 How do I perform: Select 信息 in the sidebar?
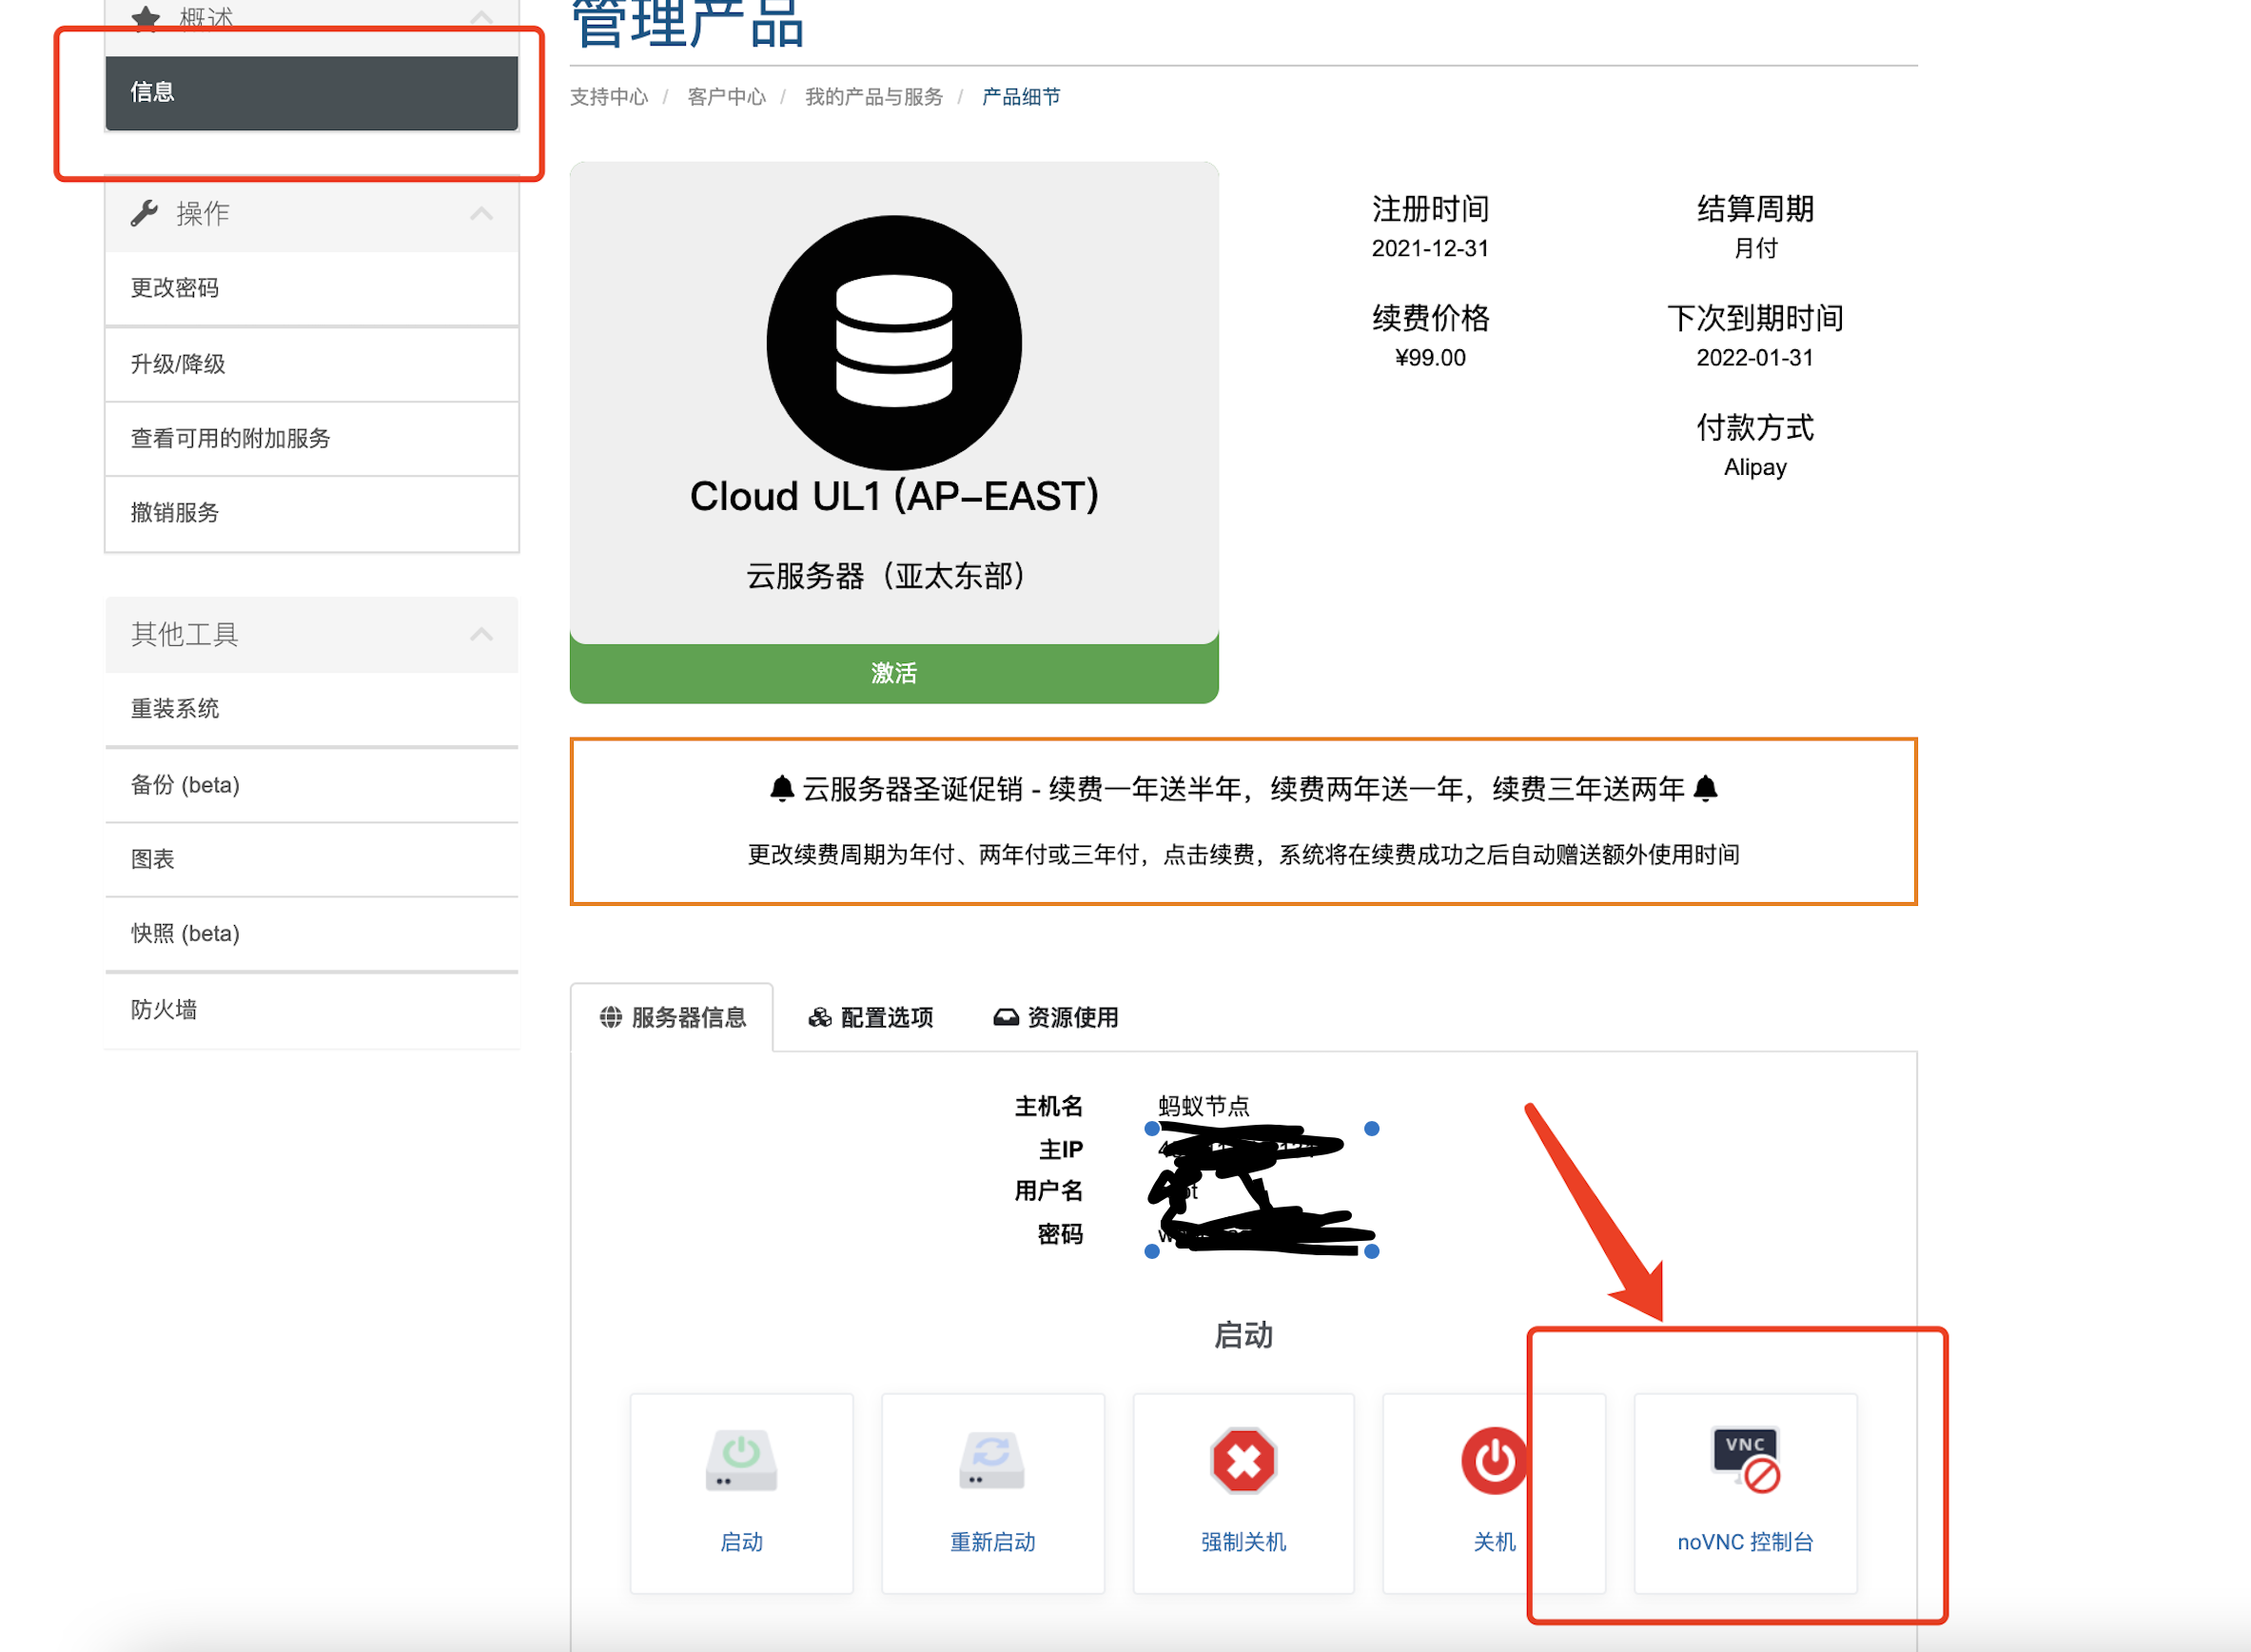coord(312,92)
